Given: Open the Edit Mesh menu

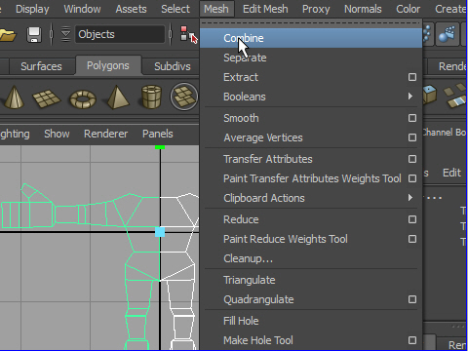Looking at the screenshot, I should pyautogui.click(x=265, y=9).
